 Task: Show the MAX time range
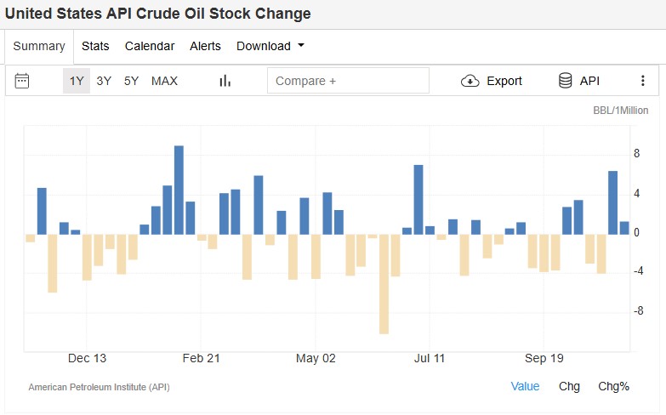point(164,81)
